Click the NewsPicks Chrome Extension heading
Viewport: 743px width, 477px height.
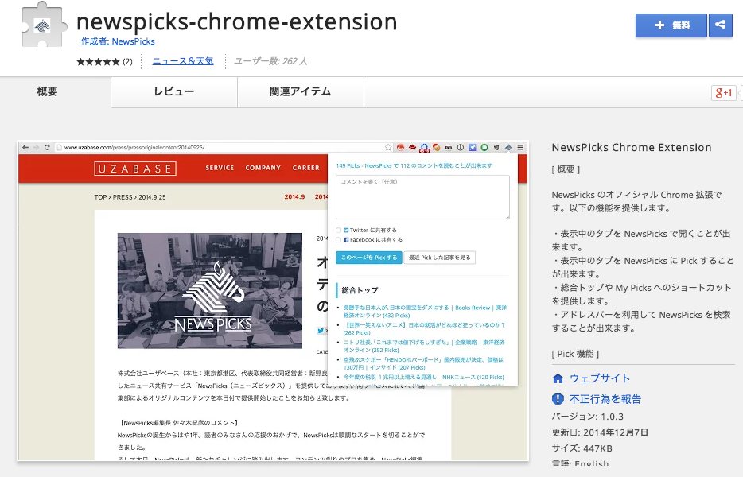pos(632,147)
